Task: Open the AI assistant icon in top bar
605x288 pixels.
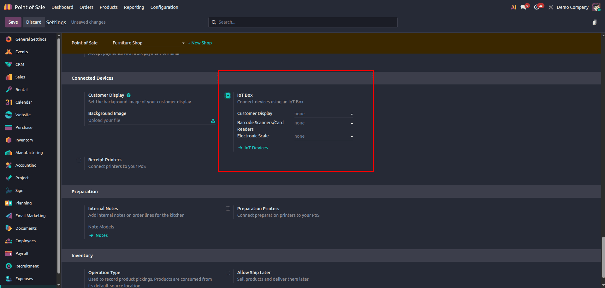Action: [513, 7]
